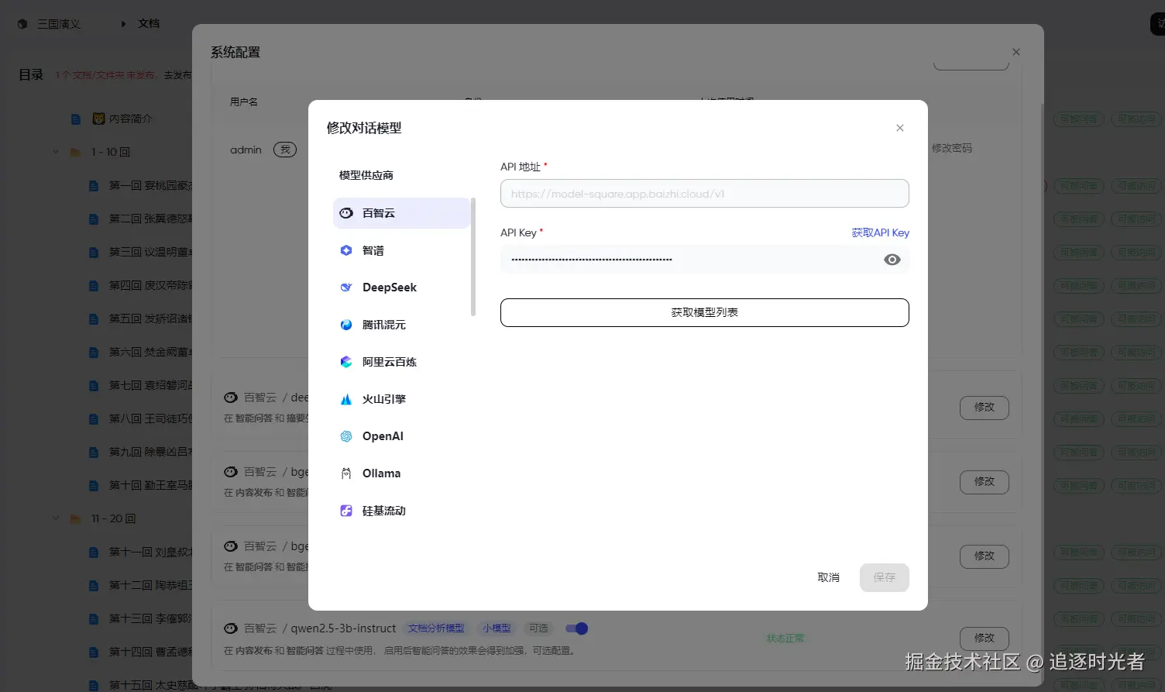Click the API 地址 input field
Screen dimensions: 1165x692
click(x=705, y=194)
